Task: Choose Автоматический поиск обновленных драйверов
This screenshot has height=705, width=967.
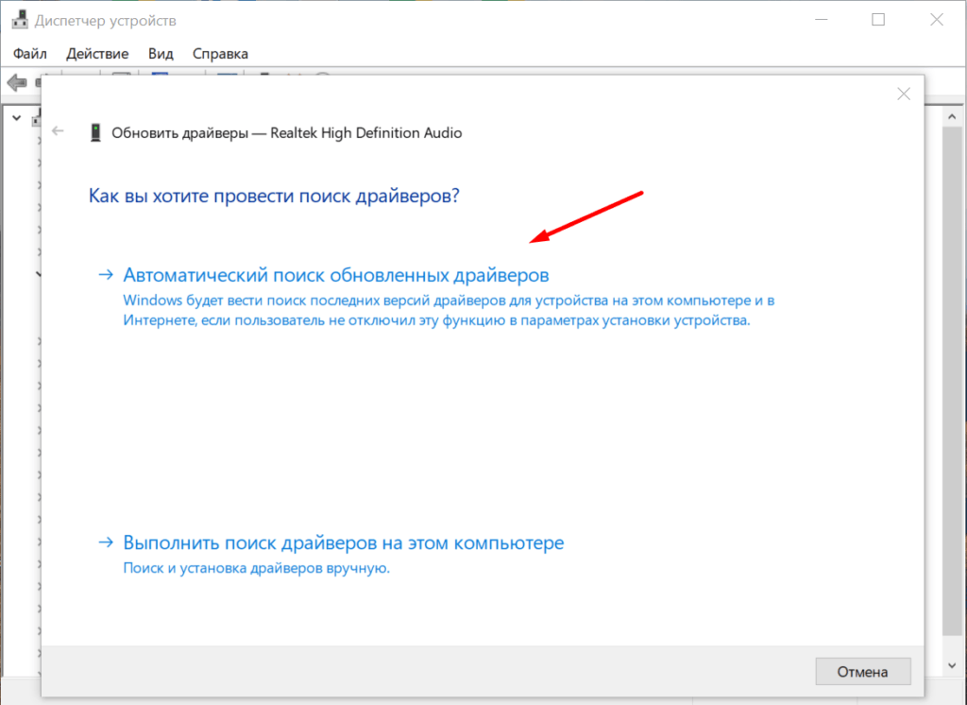Action: 336,275
